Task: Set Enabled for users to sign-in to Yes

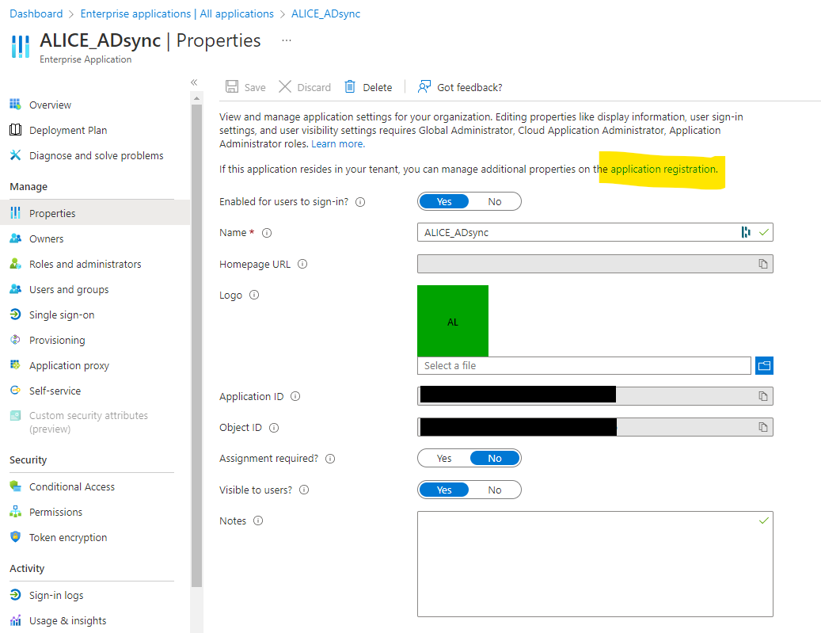Action: pos(444,202)
